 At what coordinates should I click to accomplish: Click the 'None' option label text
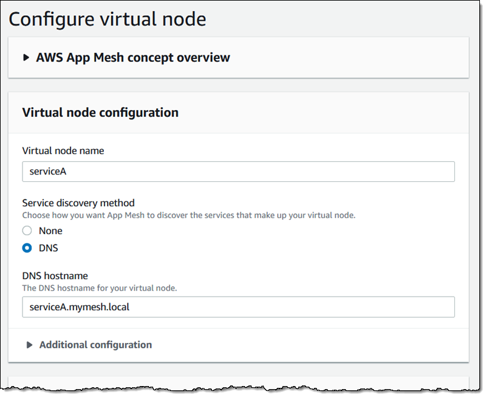pyautogui.click(x=50, y=231)
